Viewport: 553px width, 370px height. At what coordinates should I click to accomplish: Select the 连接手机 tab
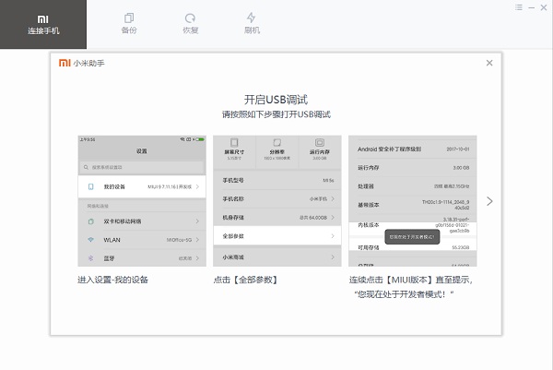(x=43, y=24)
